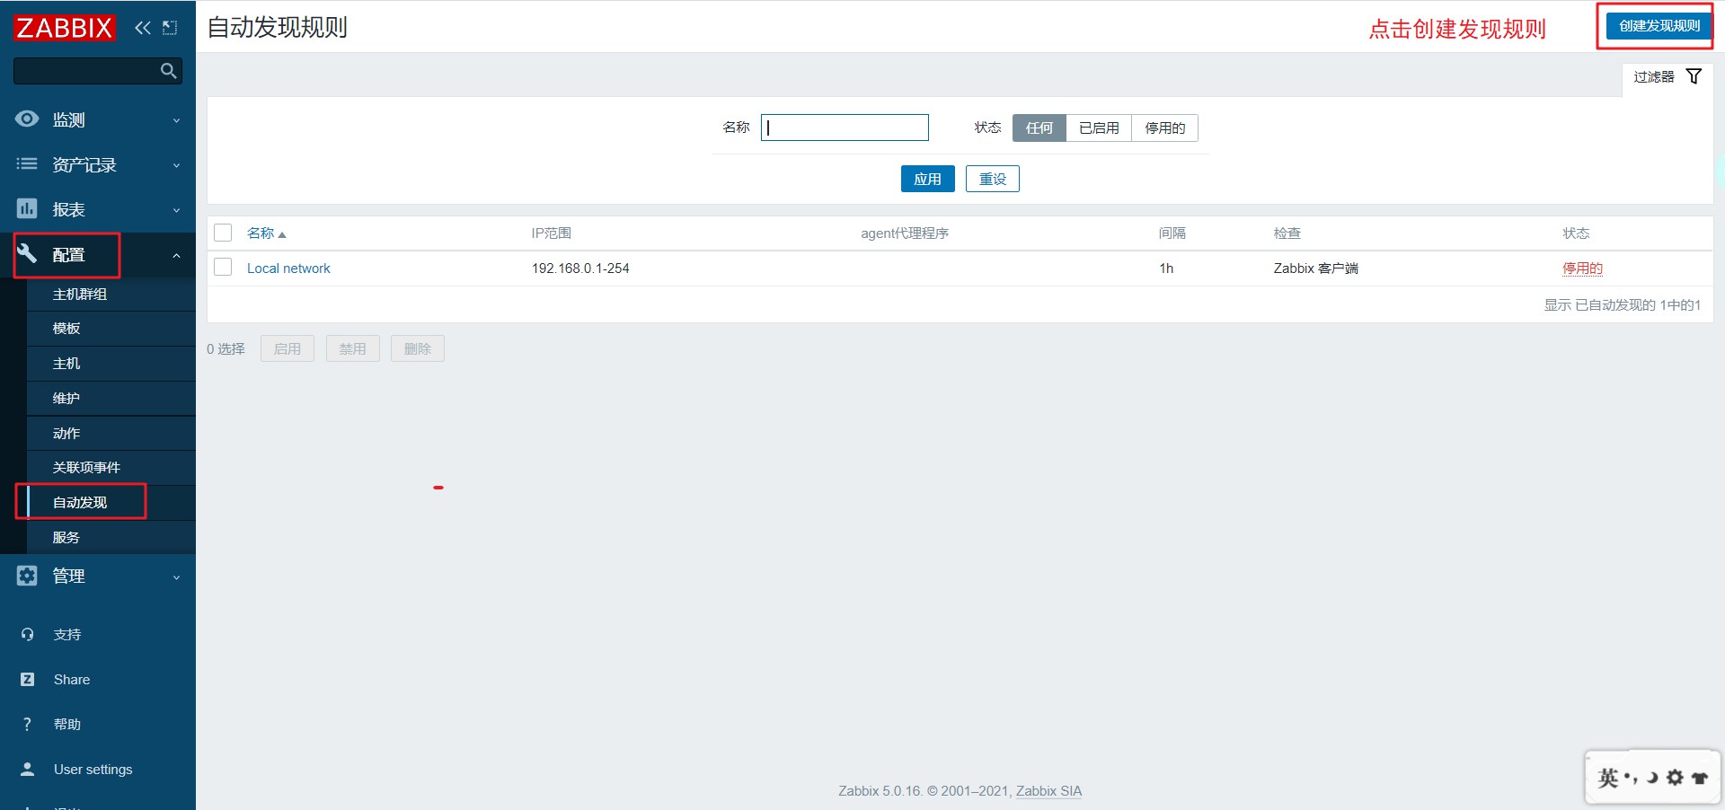Click the IME settings gear icon
The width and height of the screenshot is (1725, 810).
(1675, 778)
